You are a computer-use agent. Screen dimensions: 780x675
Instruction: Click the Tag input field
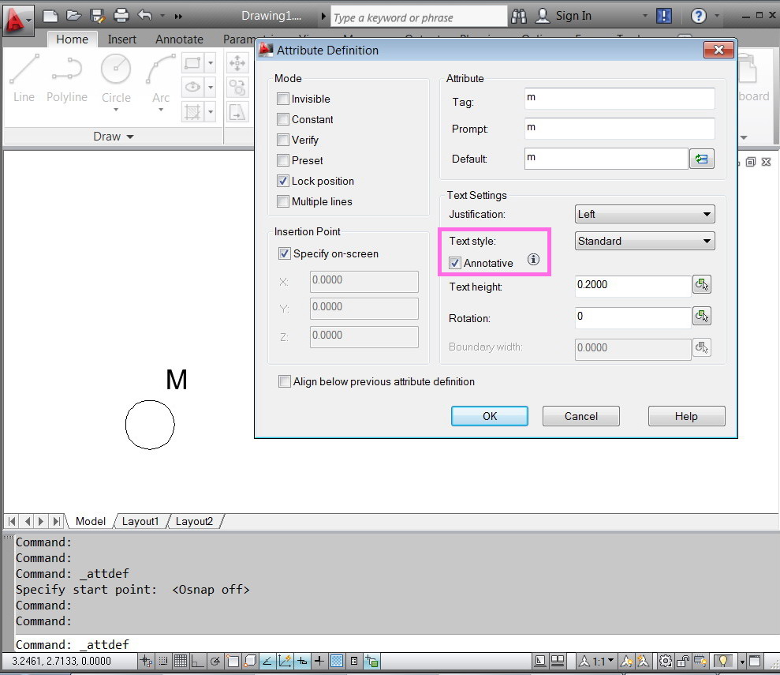[619, 99]
